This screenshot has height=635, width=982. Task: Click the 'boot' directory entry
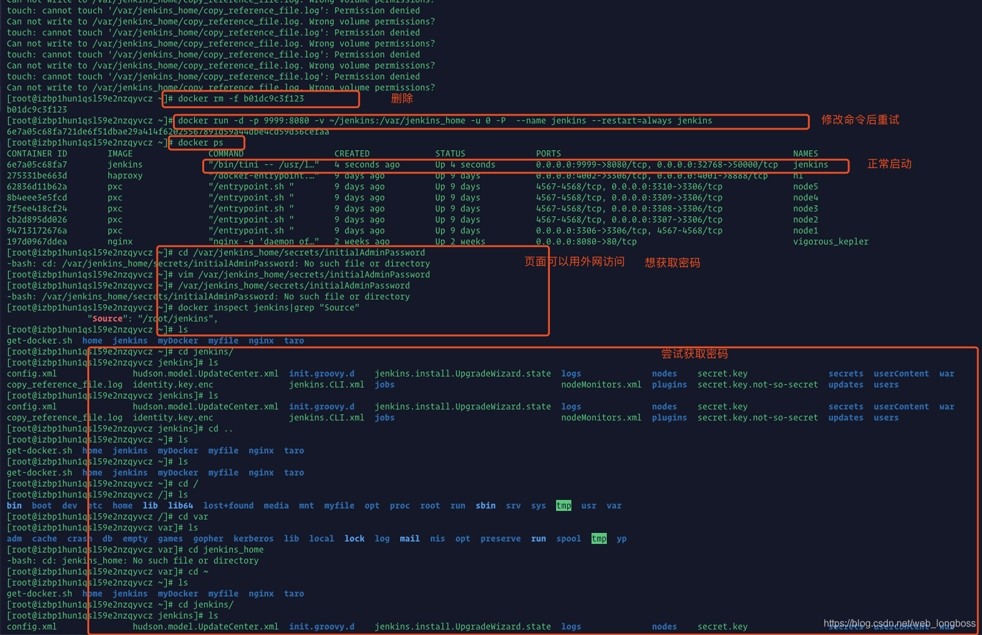coord(42,505)
